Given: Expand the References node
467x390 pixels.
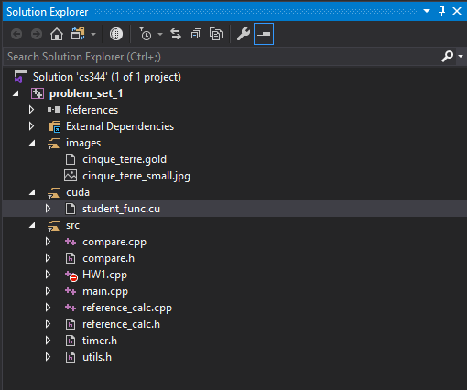Looking at the screenshot, I should (x=31, y=110).
